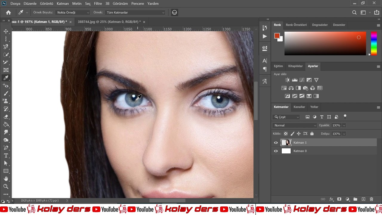Open the Pencere menu
This screenshot has height=215, width=382.
pos(138,4)
